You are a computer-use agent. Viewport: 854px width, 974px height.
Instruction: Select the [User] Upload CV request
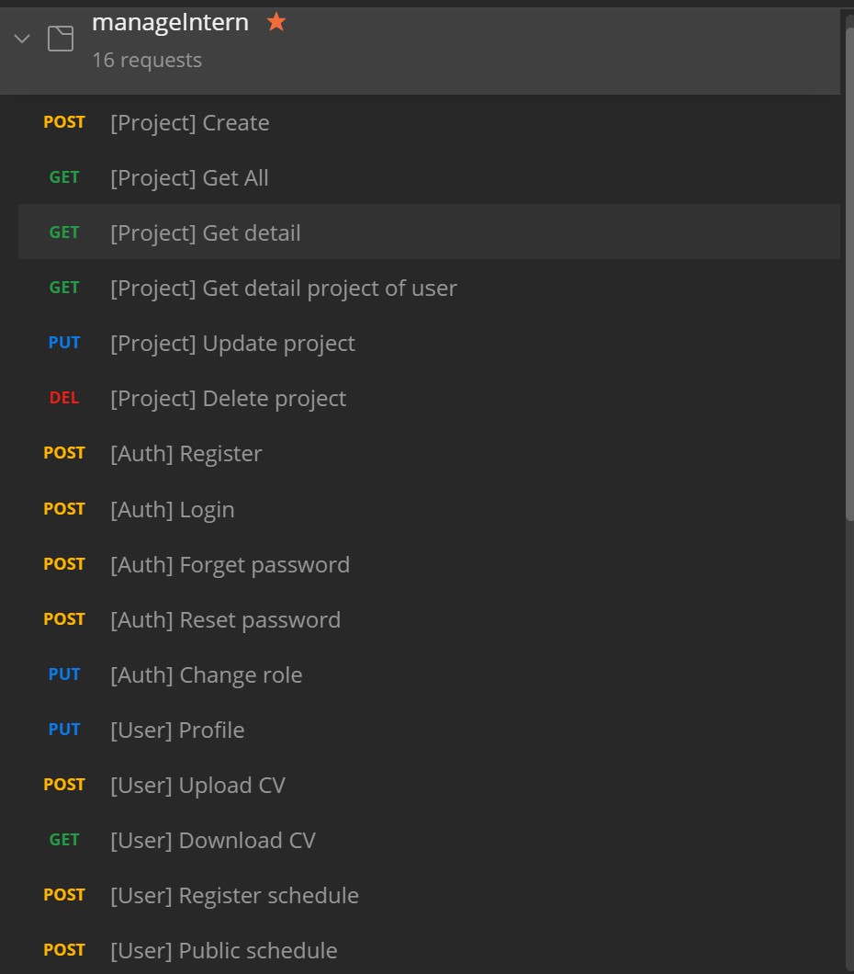pos(197,785)
